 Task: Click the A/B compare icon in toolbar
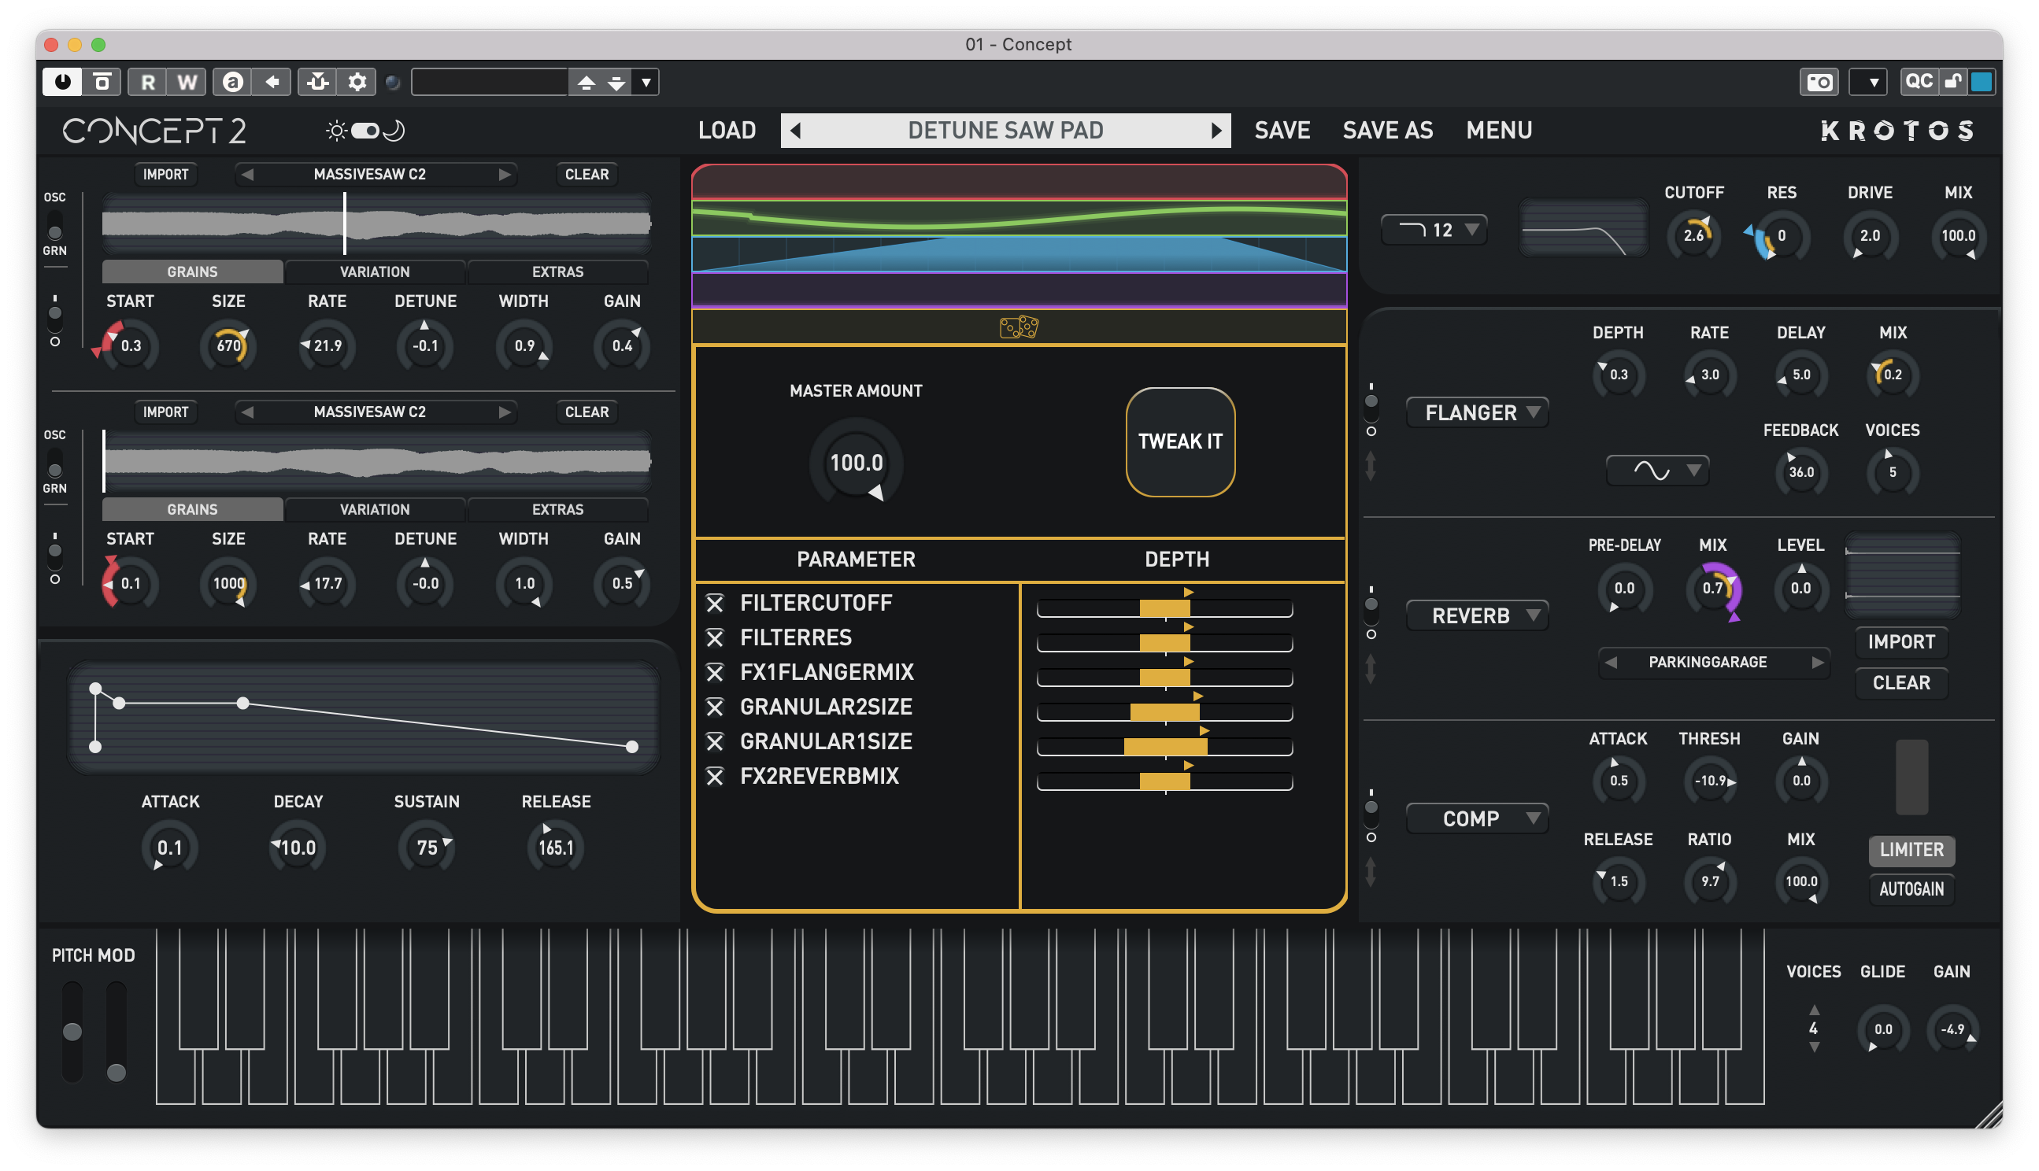coord(233,82)
